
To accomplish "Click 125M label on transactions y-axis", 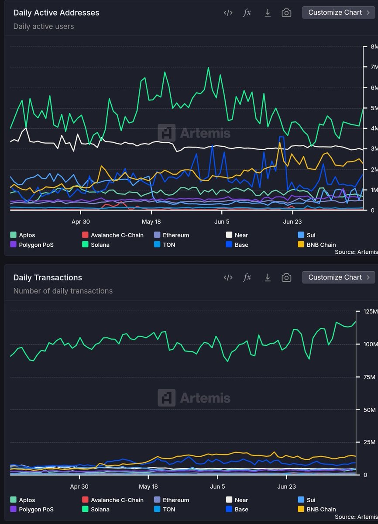I will click(x=370, y=311).
